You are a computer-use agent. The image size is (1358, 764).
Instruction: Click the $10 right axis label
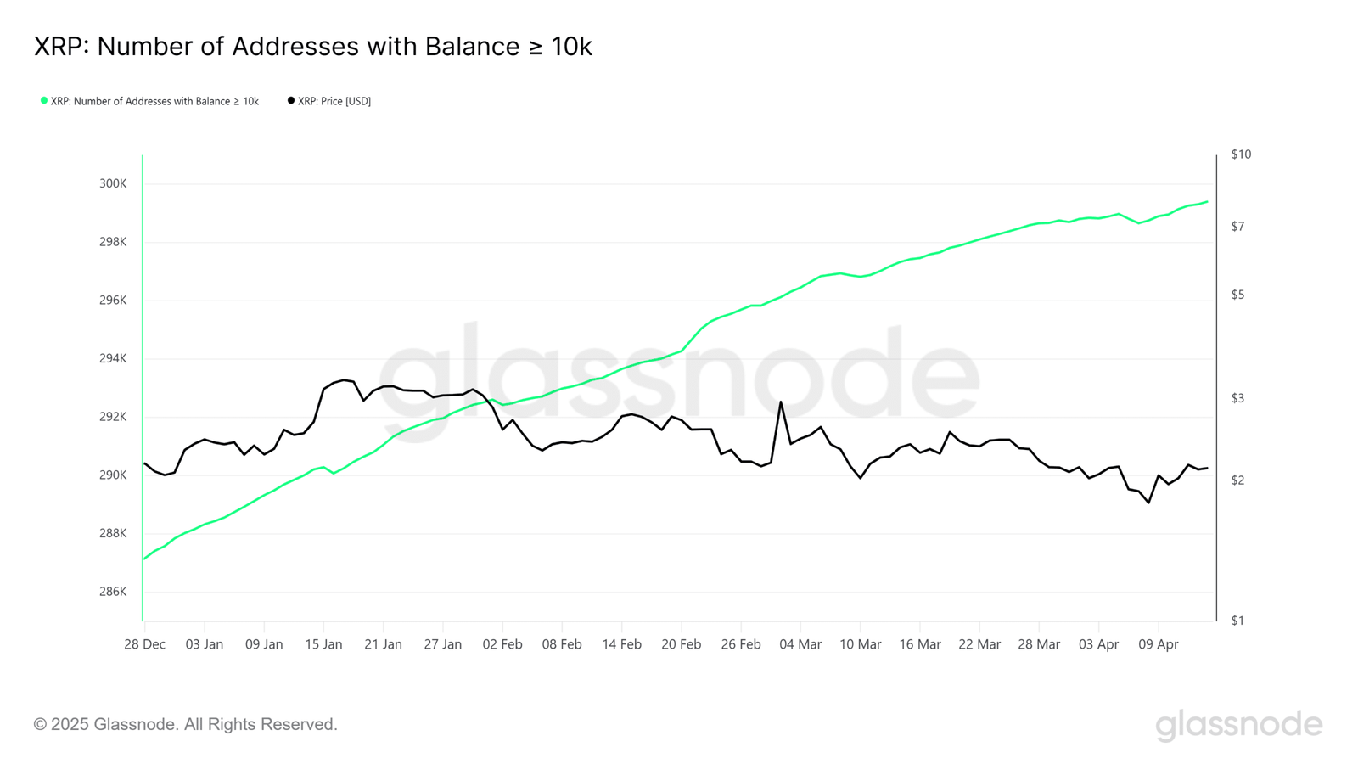[x=1241, y=154]
